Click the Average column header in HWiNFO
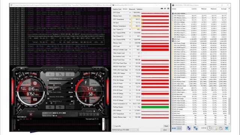Viewport: 240px width, 135px height. point(223,9)
